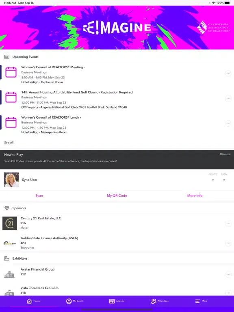Tap the Scan button

click(39, 195)
